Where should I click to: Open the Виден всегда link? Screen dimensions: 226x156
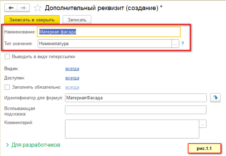click(x=72, y=69)
